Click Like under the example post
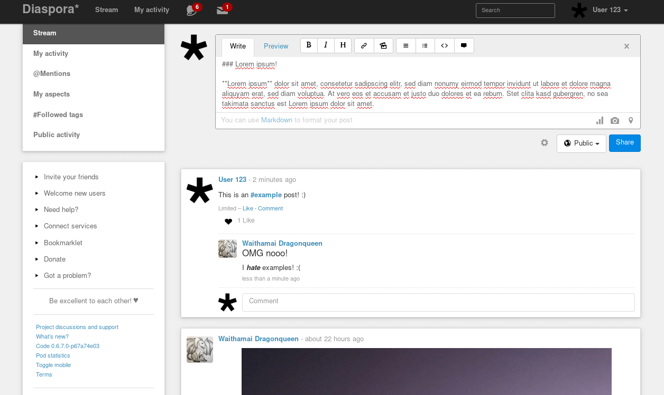664x395 pixels. (248, 209)
